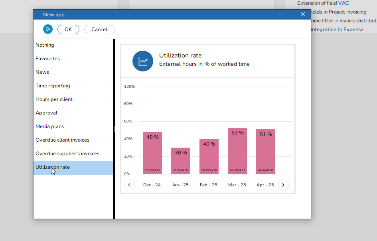Click the highlighted Utilization rate item
Image resolution: width=377 pixels, height=241 pixels.
point(52,167)
